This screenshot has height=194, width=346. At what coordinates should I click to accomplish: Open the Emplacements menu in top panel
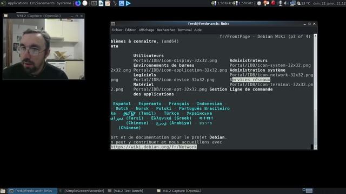tap(42, 3)
